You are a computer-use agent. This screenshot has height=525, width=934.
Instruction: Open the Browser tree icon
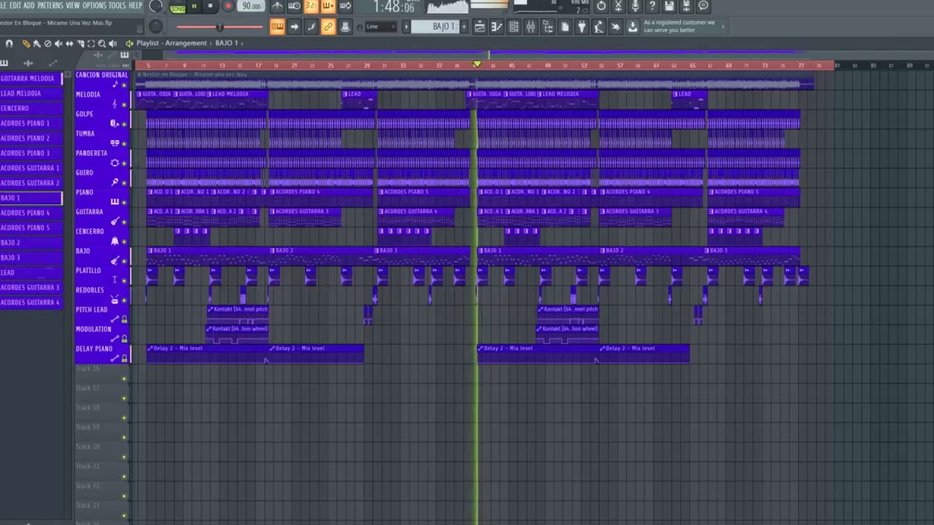click(547, 27)
